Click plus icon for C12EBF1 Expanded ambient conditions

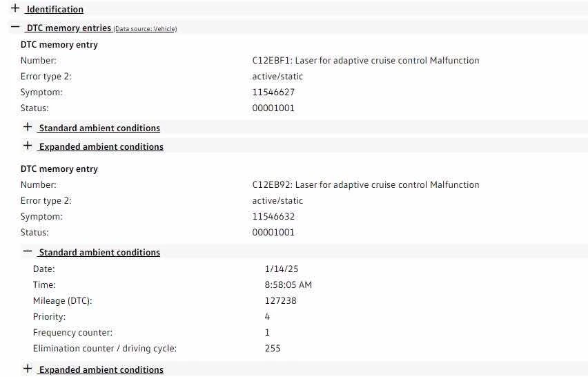click(28, 146)
